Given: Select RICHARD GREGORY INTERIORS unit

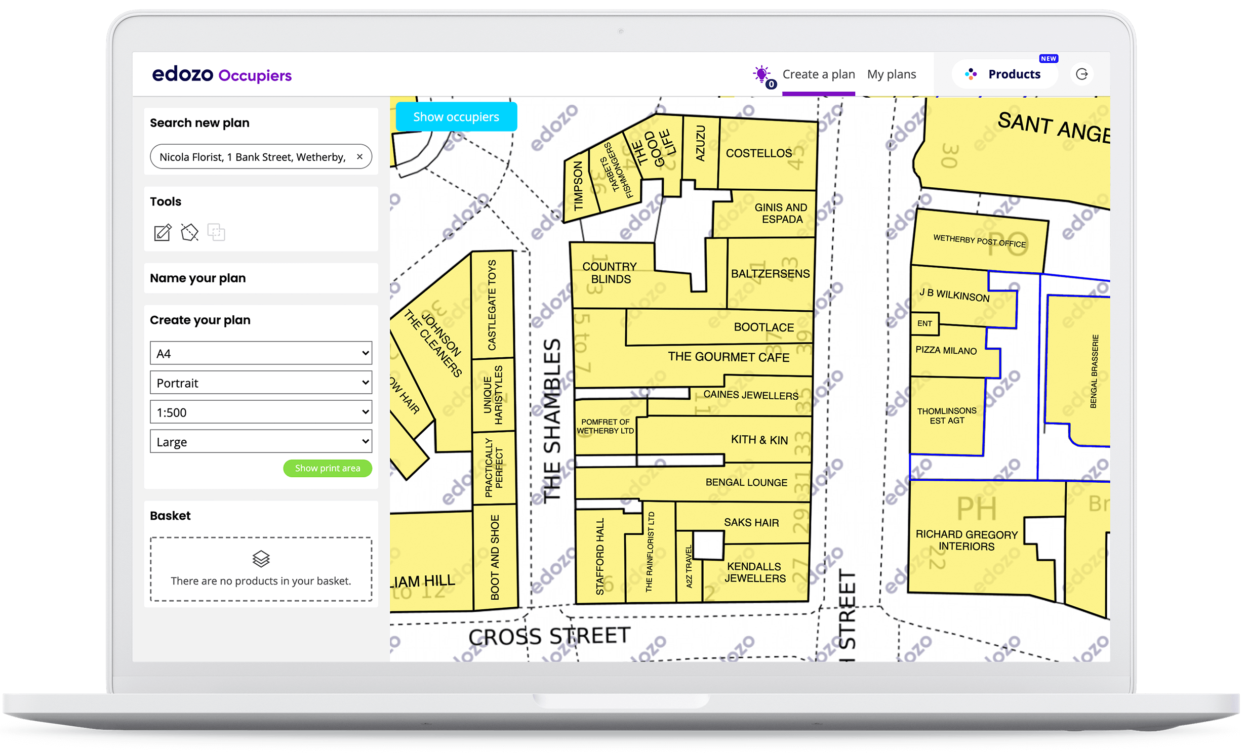Looking at the screenshot, I should 966,540.
